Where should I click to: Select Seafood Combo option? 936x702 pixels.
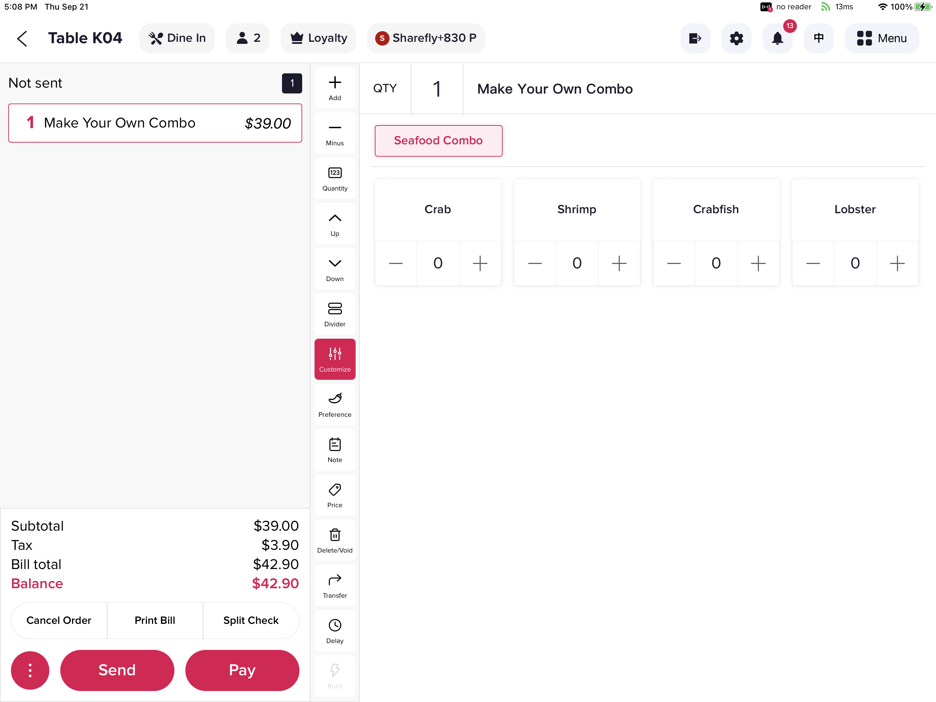pos(439,141)
